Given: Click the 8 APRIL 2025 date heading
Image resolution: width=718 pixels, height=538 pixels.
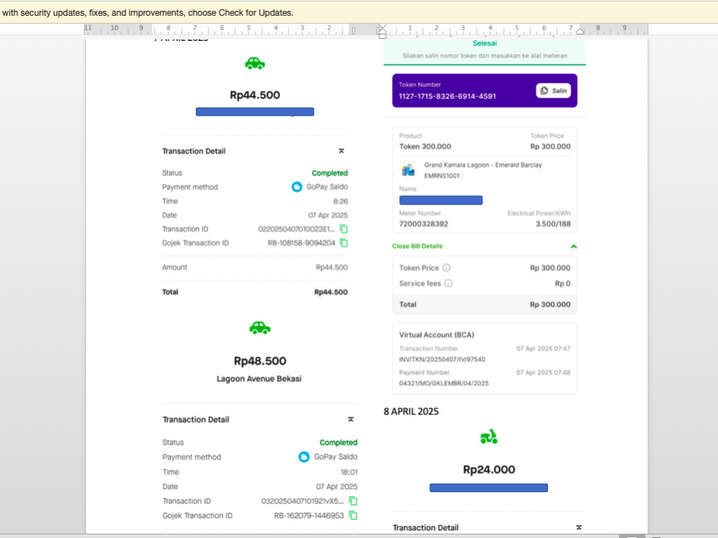Looking at the screenshot, I should [x=411, y=411].
